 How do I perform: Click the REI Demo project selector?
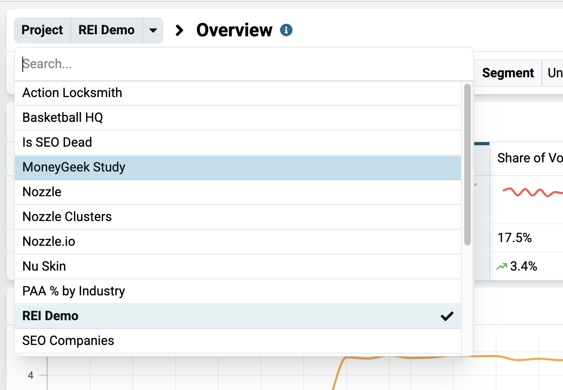(107, 30)
